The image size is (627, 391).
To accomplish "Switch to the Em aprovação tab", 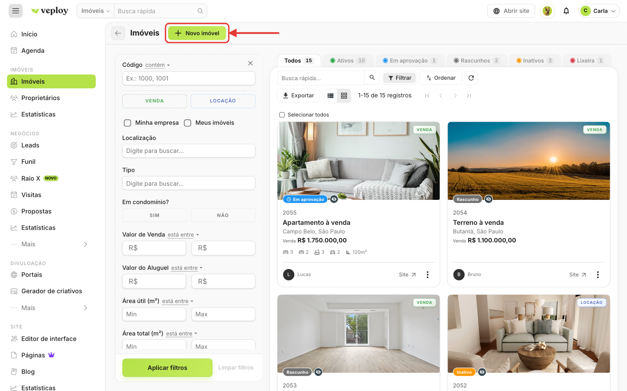I will pyautogui.click(x=410, y=61).
